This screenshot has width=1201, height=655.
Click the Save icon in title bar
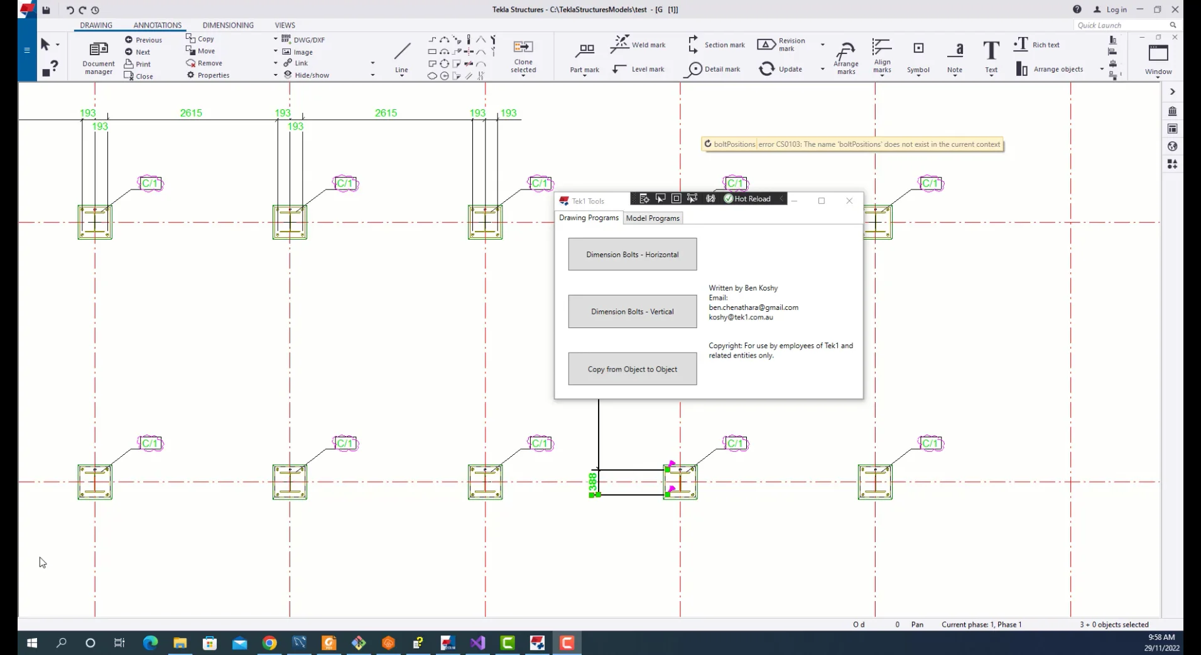pyautogui.click(x=46, y=10)
